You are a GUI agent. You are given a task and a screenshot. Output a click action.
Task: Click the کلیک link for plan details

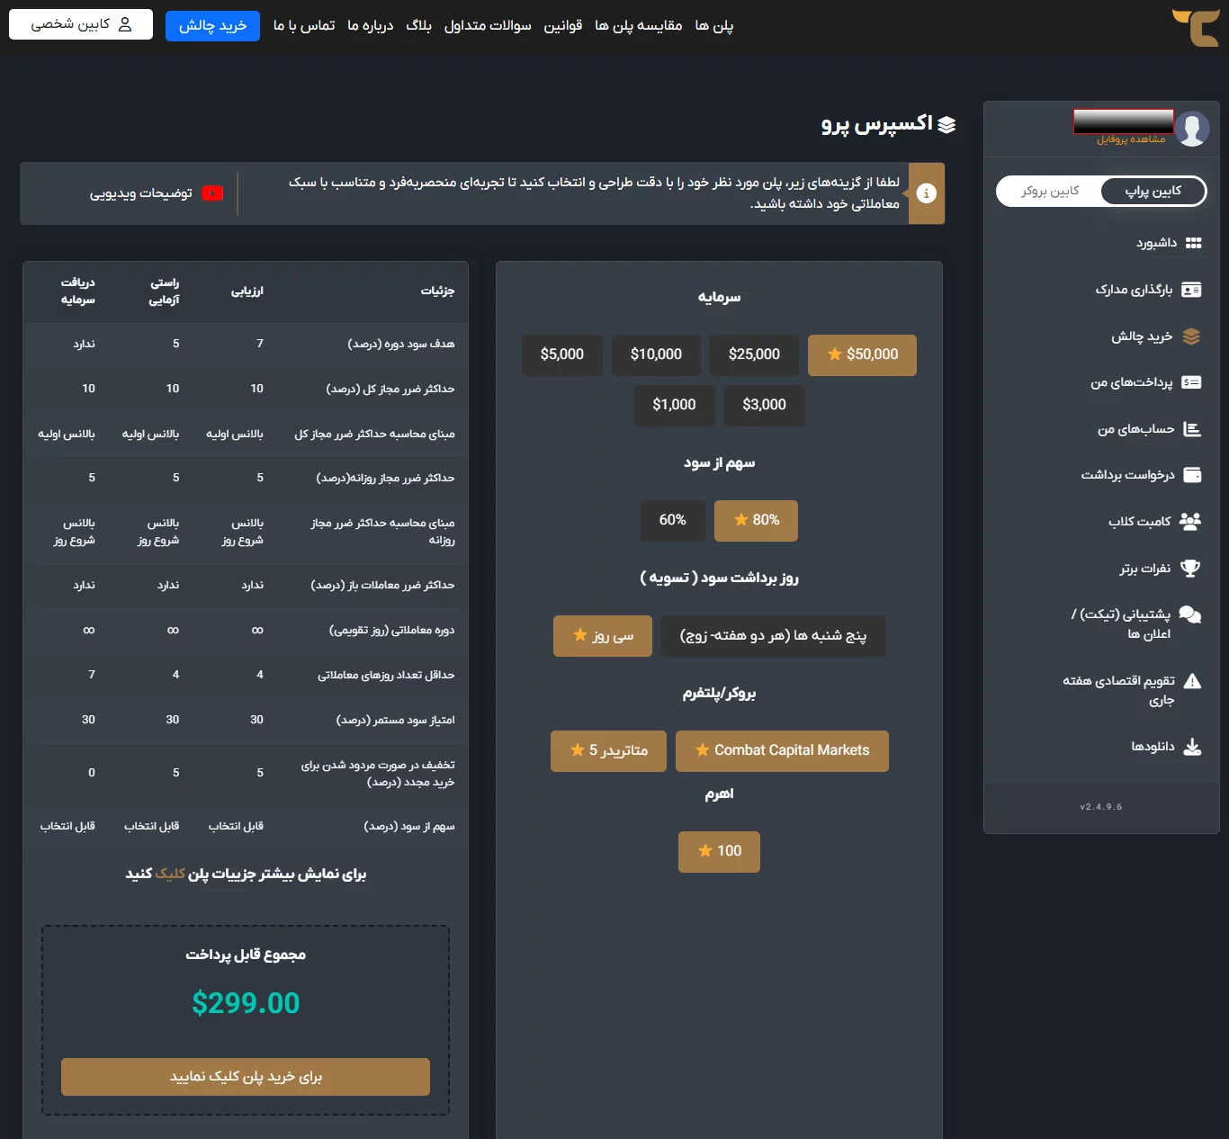pos(170,874)
